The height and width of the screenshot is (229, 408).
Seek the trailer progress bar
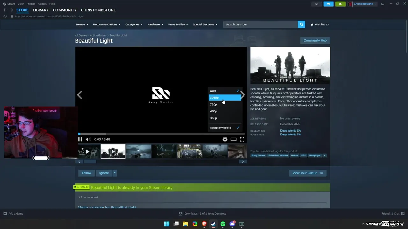pyautogui.click(x=161, y=134)
